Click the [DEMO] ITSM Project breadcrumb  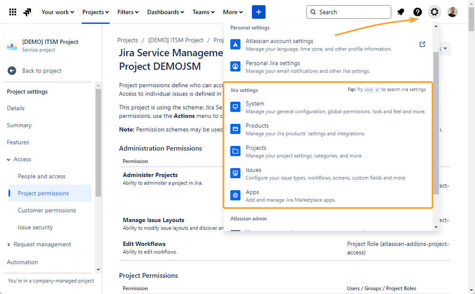(176, 40)
